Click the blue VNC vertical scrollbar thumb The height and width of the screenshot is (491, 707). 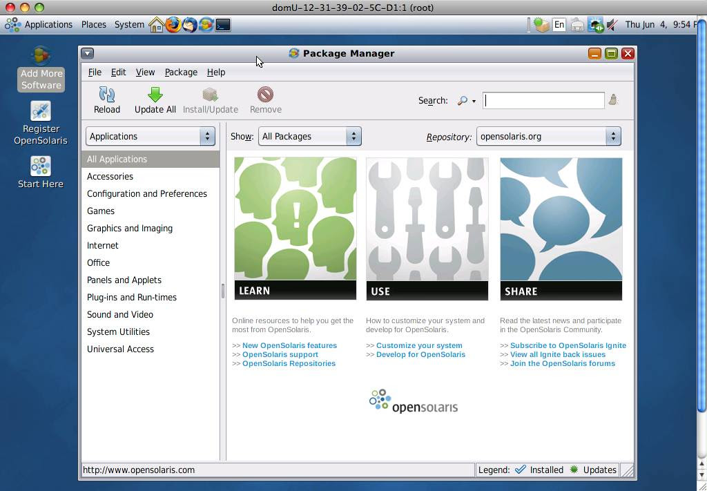701,214
